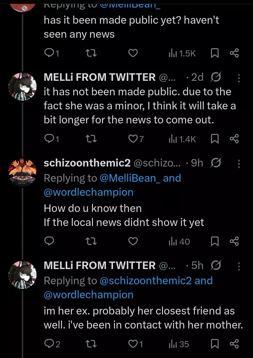Screen dimensions: 253x358
Task: Share the 'im her ex' reply
Action: [x=234, y=344]
